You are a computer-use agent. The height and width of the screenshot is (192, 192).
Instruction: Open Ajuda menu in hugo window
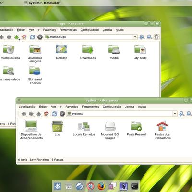(120, 30)
